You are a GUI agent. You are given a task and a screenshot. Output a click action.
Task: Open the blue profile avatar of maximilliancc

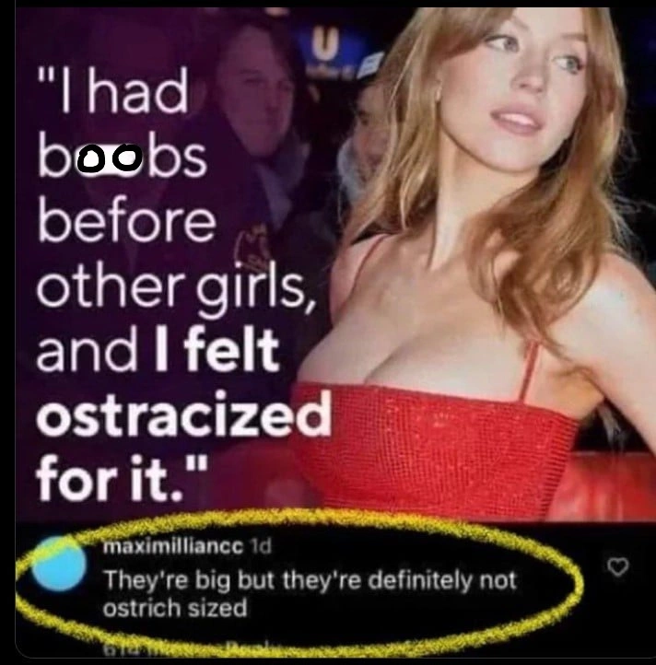pos(59,565)
